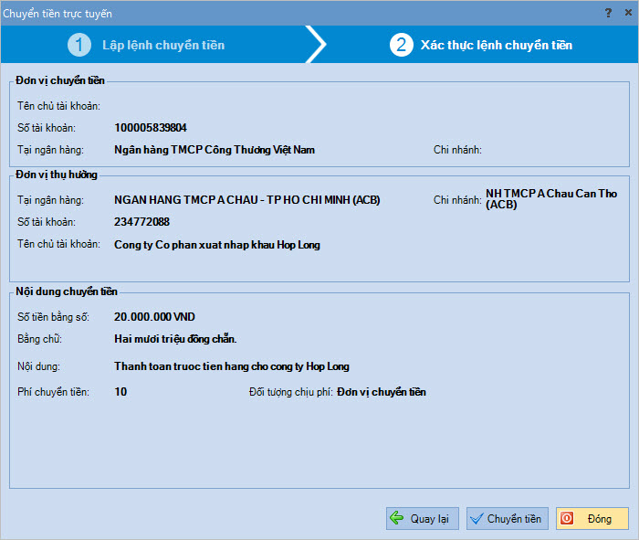Image resolution: width=639 pixels, height=540 pixels.
Task: Click the amount 20.000.000 VND
Action: 154,317
